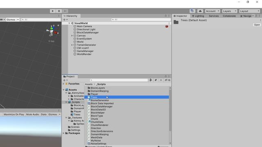Expand the TerrainGenerator object

click(x=72, y=45)
